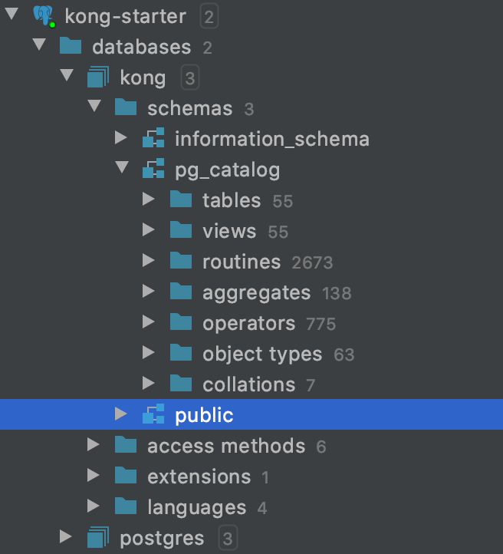Select the object types 63 label
This screenshot has width=503, height=554.
(278, 354)
